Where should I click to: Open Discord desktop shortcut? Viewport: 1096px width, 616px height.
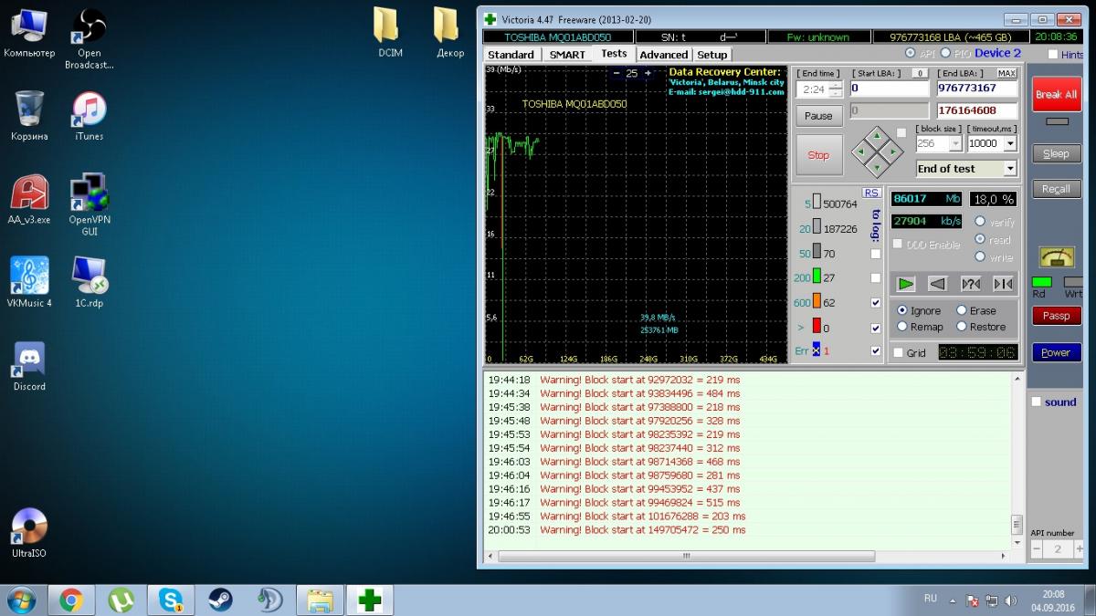pyautogui.click(x=29, y=365)
